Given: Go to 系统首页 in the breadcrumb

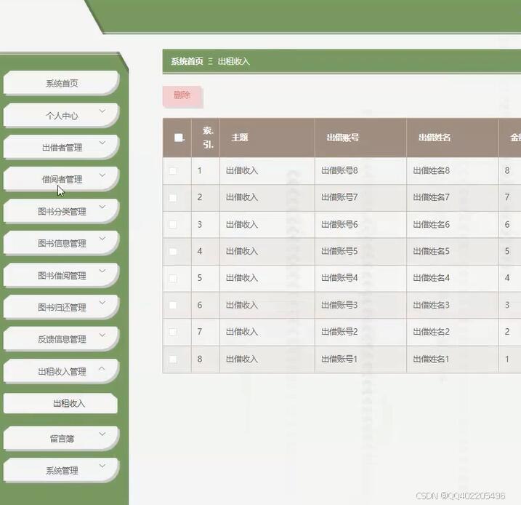Looking at the screenshot, I should (x=187, y=61).
